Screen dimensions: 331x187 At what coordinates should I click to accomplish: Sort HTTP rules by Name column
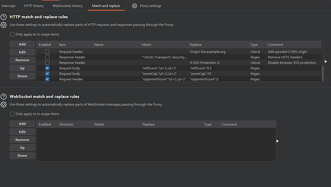(x=117, y=45)
